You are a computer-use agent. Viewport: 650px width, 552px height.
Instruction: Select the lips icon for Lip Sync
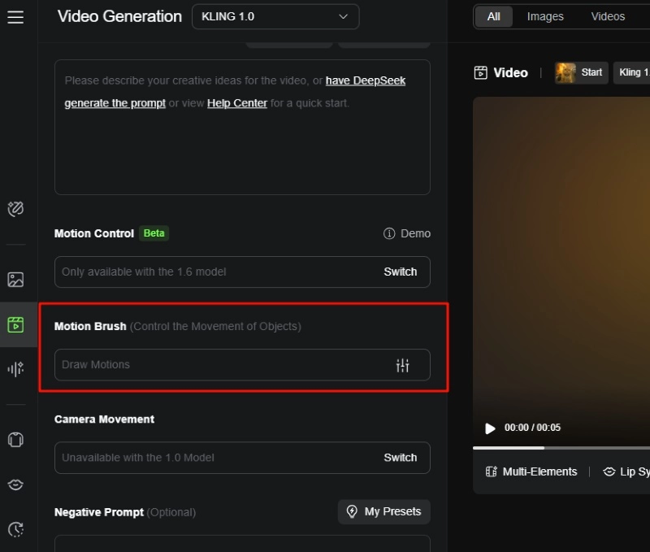(15, 484)
